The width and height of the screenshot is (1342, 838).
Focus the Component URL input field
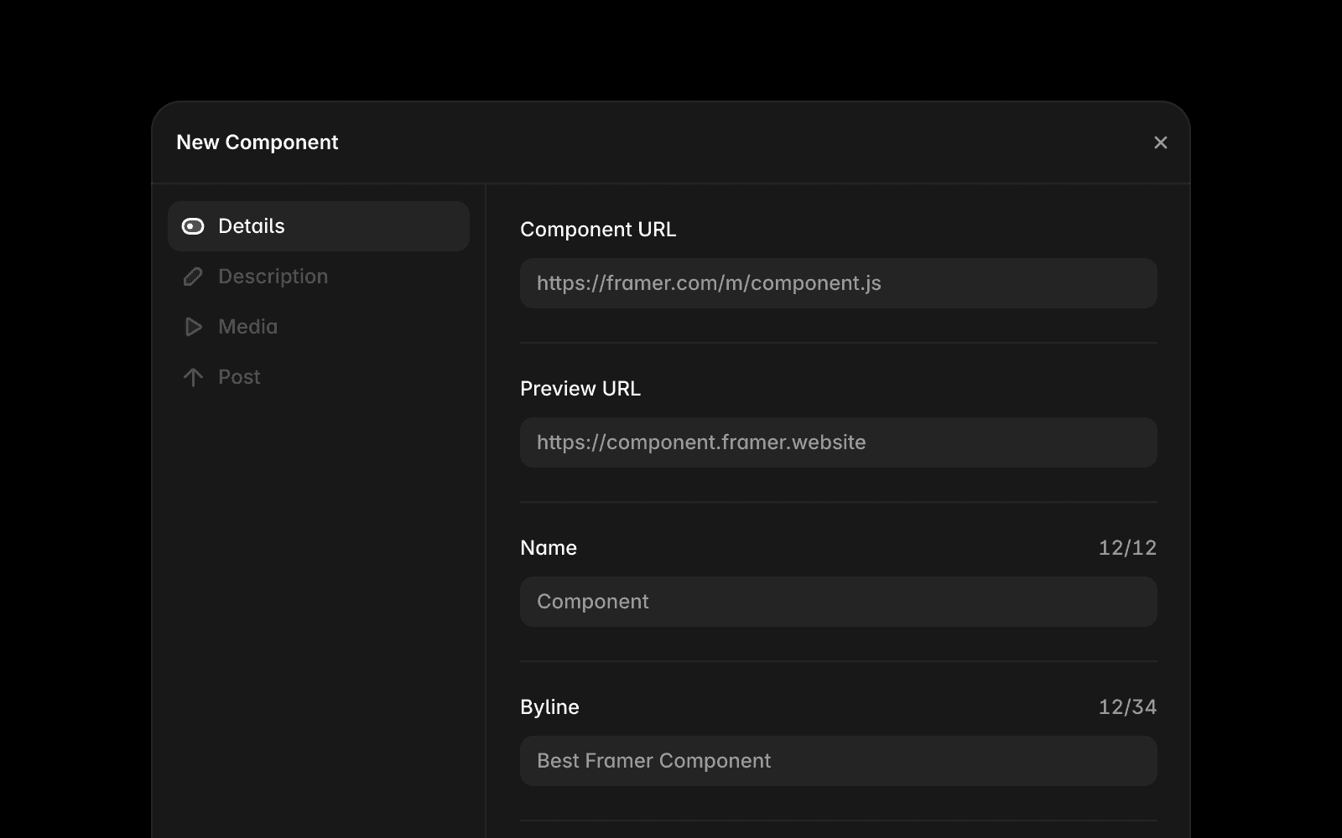click(x=839, y=283)
